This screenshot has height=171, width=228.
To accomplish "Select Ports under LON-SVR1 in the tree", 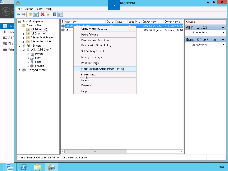I will [x=38, y=62].
